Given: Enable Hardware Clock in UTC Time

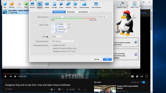Looking at the screenshot, I should pos(51,51).
